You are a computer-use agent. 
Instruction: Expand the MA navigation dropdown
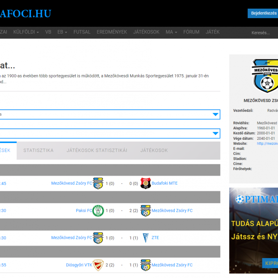click(x=171, y=32)
